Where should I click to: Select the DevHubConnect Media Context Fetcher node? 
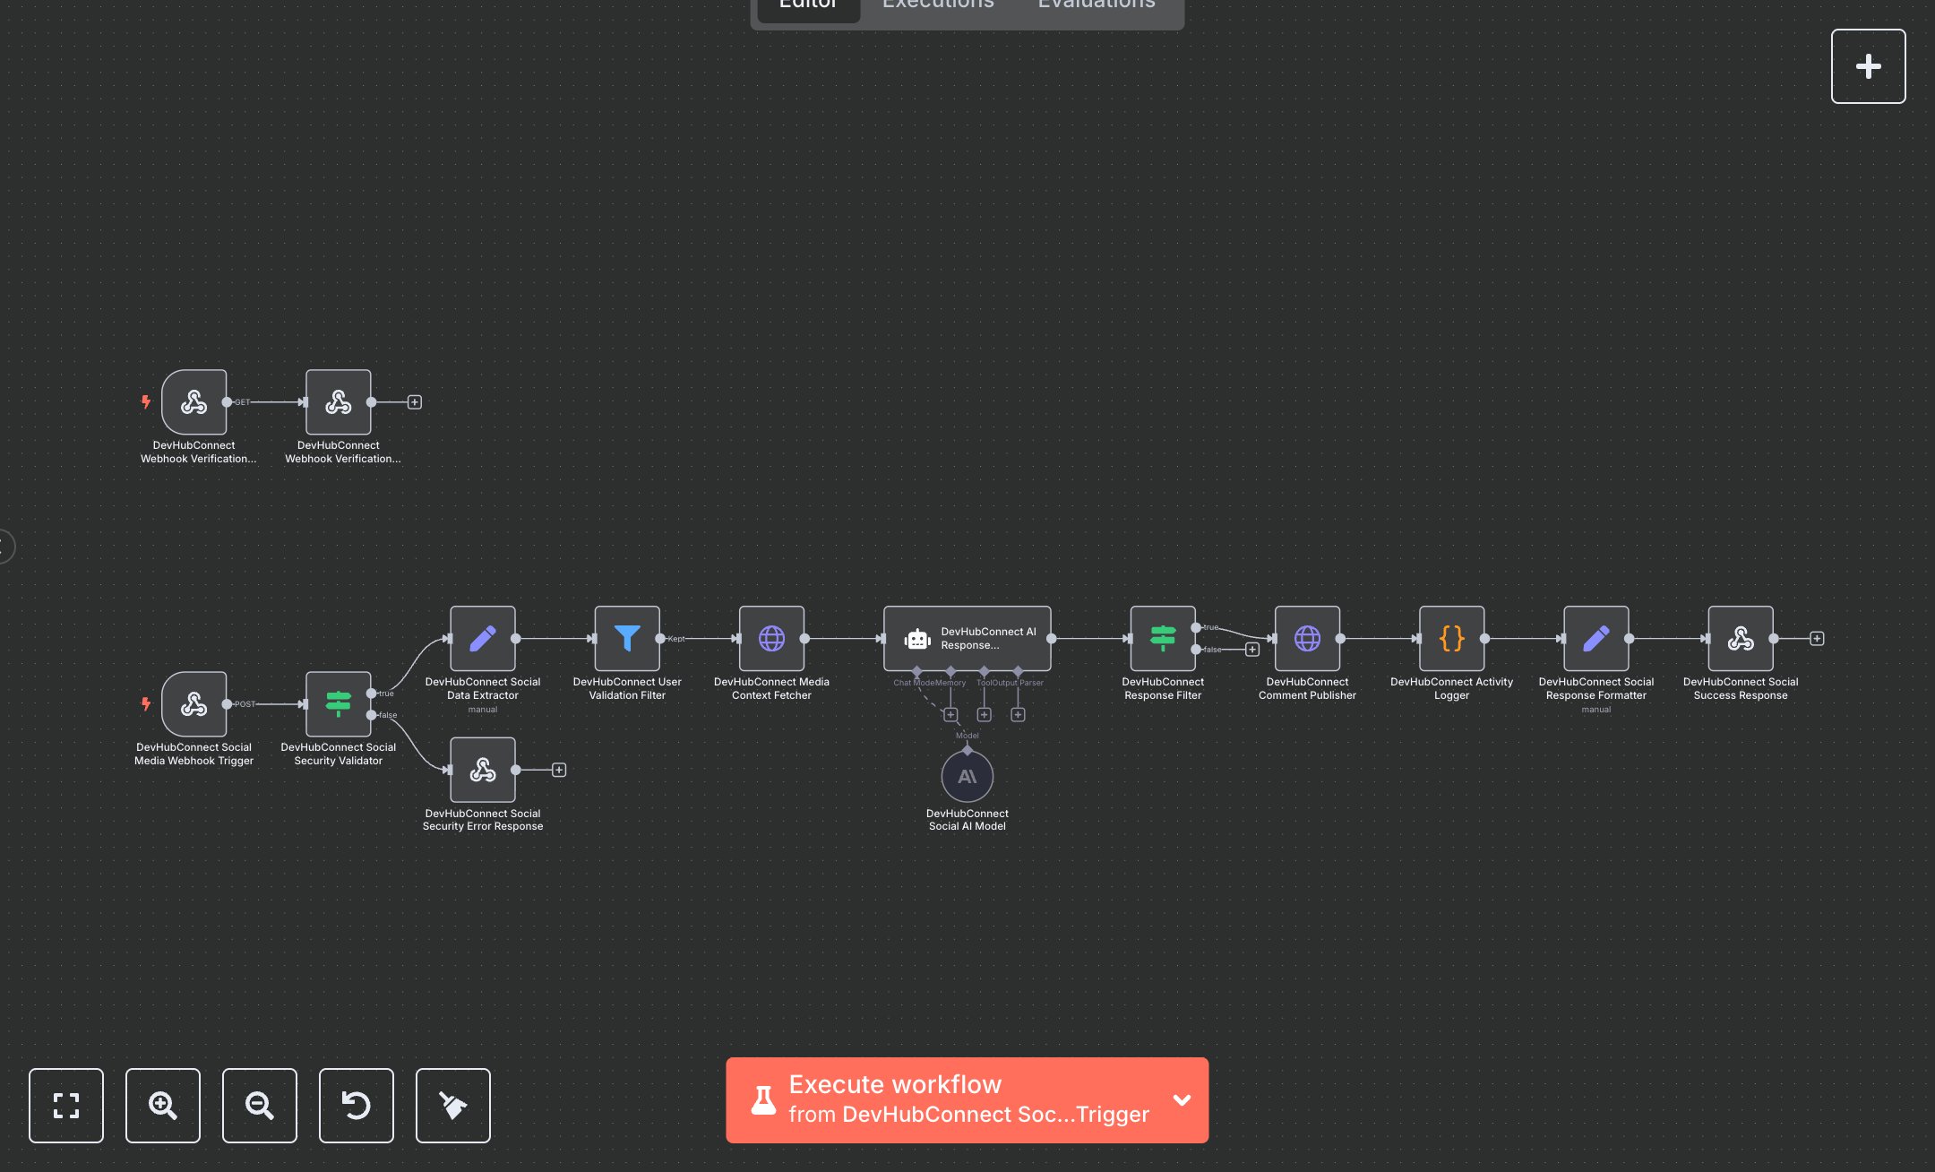click(771, 638)
